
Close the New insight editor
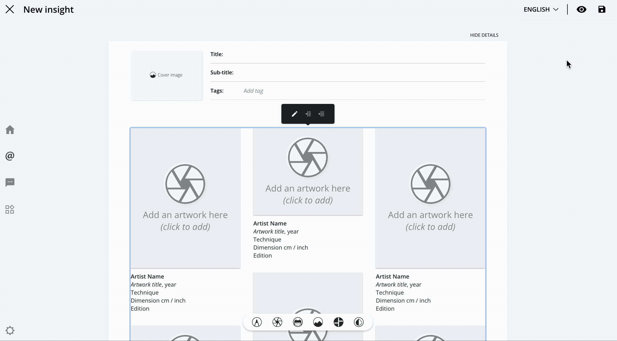coord(10,9)
